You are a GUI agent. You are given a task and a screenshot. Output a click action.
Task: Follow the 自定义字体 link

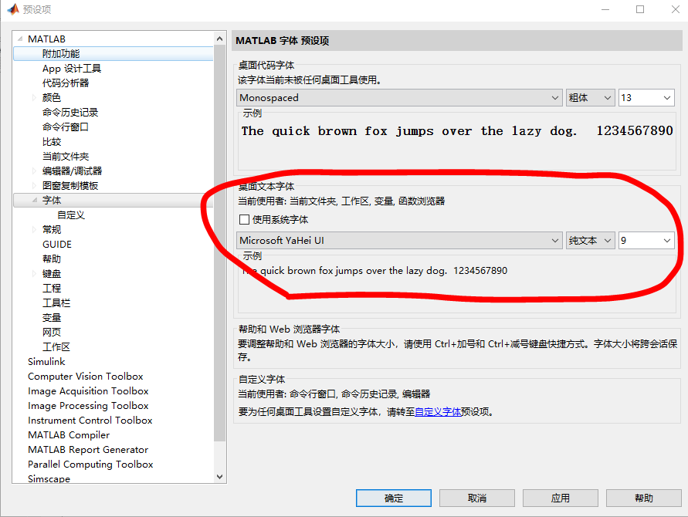click(438, 412)
